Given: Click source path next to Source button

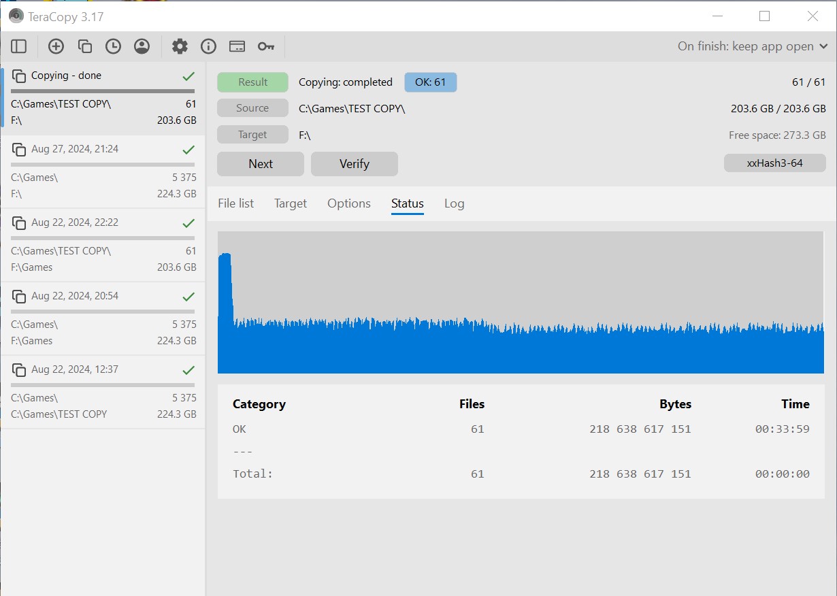Looking at the screenshot, I should pos(352,108).
